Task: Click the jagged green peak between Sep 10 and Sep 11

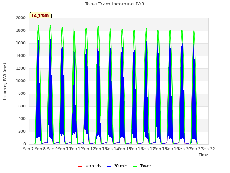Action: (74, 29)
